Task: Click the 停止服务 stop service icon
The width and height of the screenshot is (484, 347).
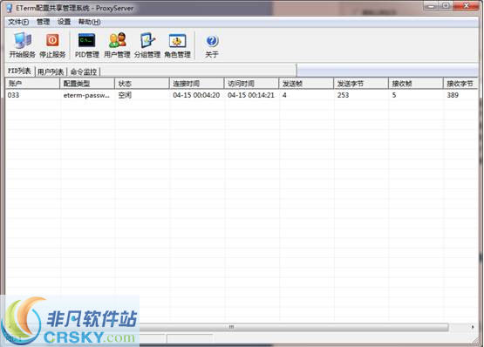Action: [x=52, y=45]
